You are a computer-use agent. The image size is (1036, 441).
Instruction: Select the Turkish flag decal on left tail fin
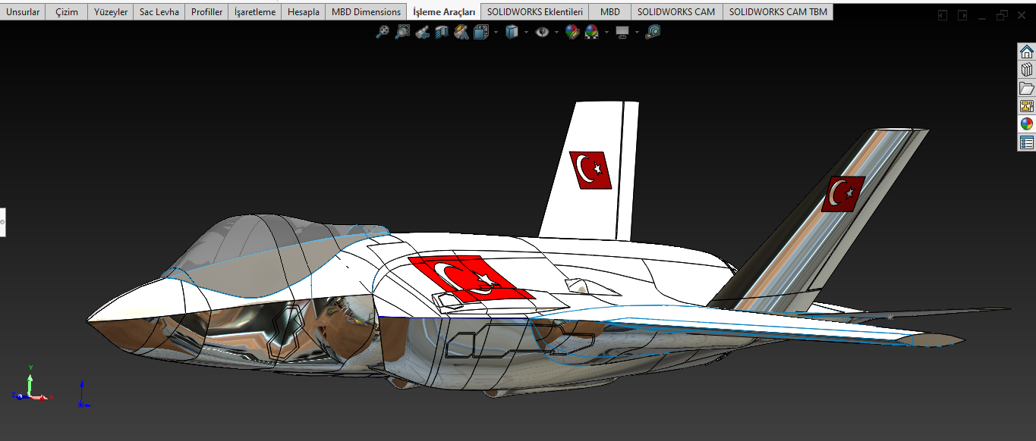click(590, 170)
